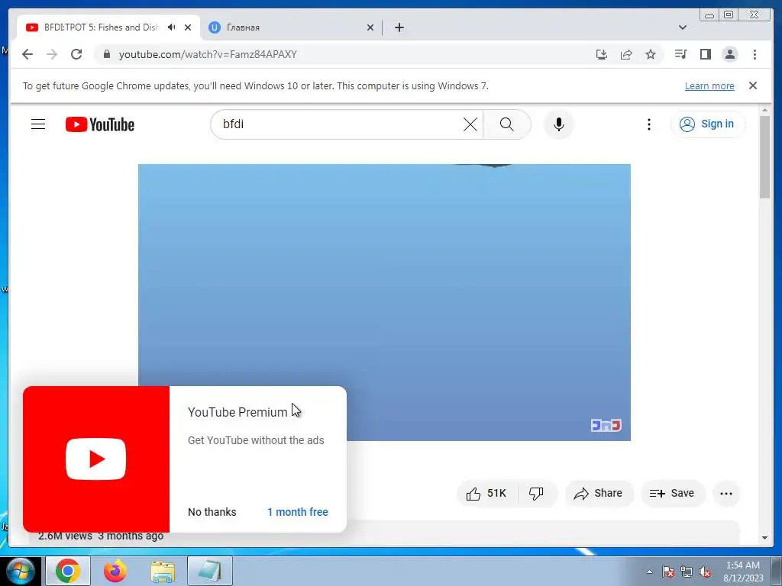The width and height of the screenshot is (782, 586).
Task: Search with your voice microphone
Action: (x=558, y=124)
